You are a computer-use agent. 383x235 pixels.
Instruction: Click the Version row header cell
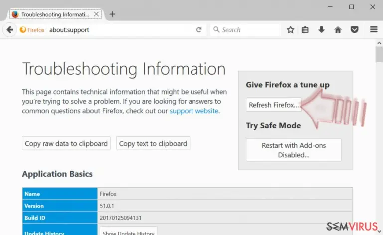60,206
